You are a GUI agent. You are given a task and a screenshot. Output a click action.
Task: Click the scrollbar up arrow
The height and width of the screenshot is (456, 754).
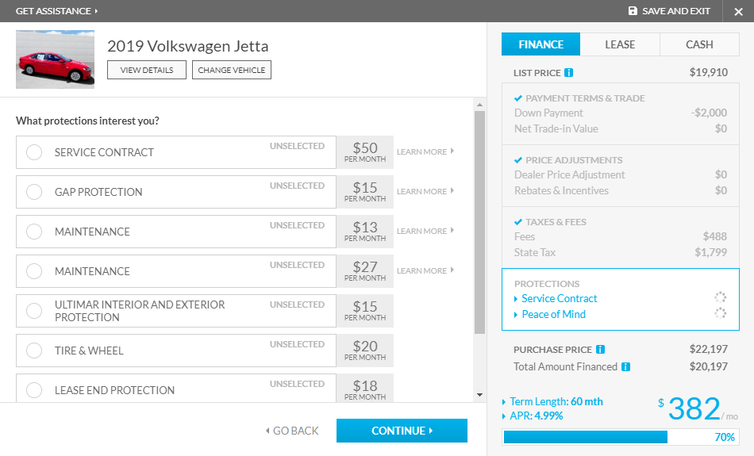coord(479,105)
